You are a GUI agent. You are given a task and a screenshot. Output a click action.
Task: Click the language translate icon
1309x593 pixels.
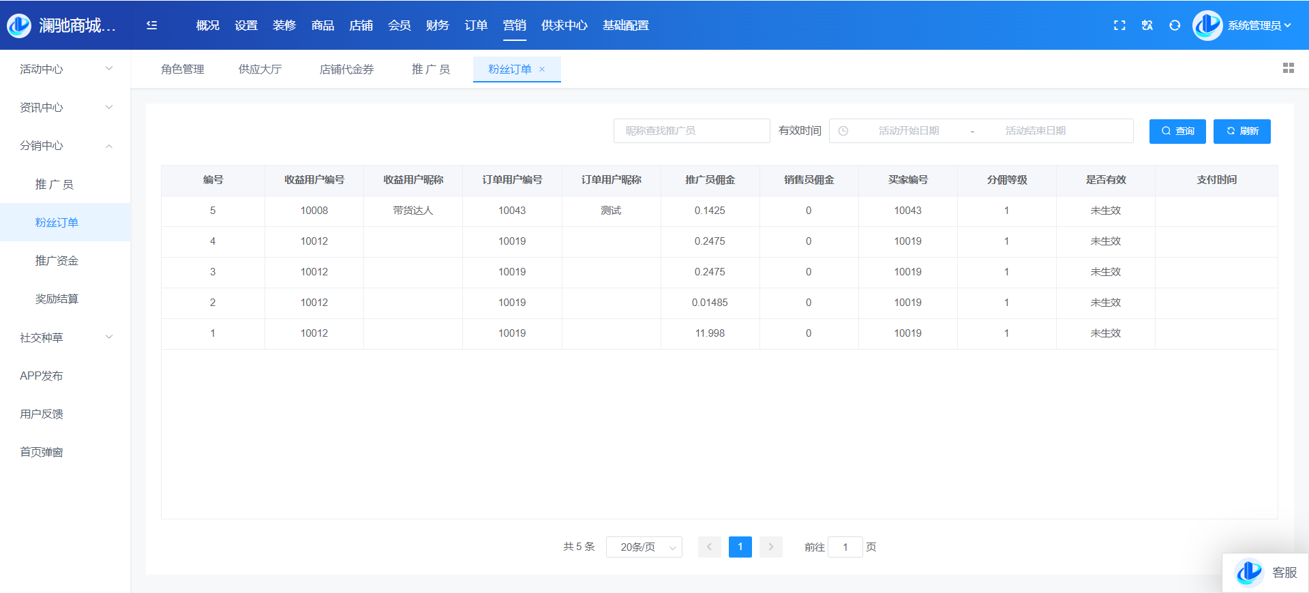(x=1147, y=25)
